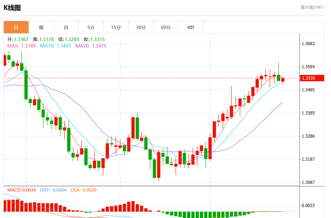Click the 1.3683 price axis label
331x218 pixels.
click(308, 44)
